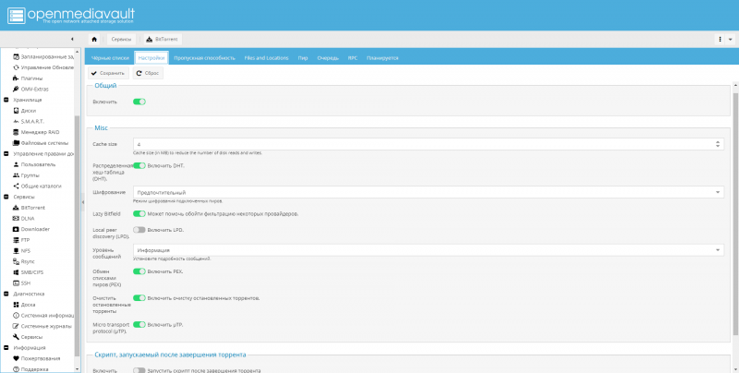Open the Downloader service page
This screenshot has height=373, width=739.
(x=31, y=229)
